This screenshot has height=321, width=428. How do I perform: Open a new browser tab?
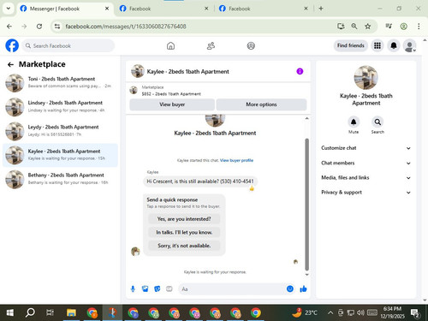click(x=321, y=9)
